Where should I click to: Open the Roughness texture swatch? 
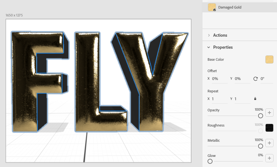point(269,128)
